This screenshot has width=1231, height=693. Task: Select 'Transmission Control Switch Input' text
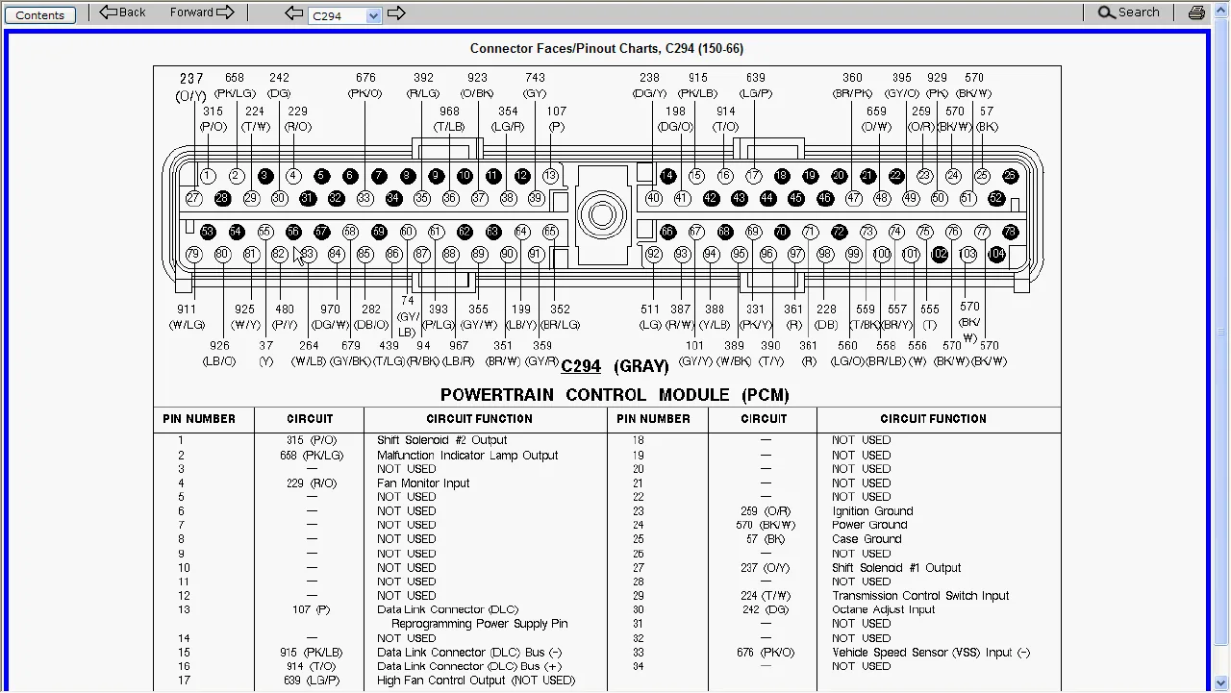[x=920, y=596]
